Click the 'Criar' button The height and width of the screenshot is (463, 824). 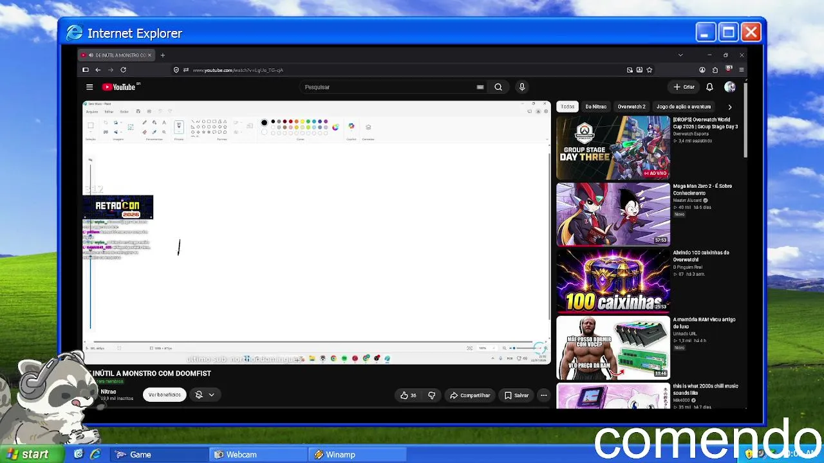coord(684,87)
